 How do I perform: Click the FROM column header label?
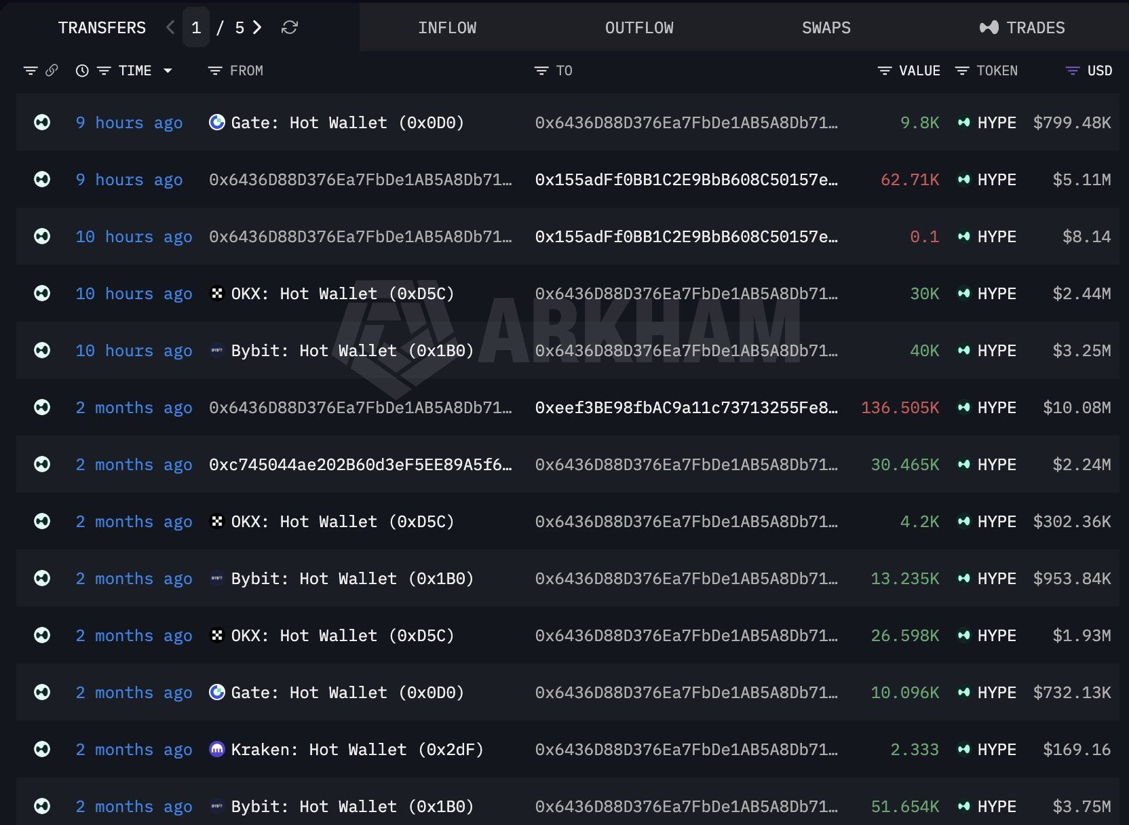(246, 71)
